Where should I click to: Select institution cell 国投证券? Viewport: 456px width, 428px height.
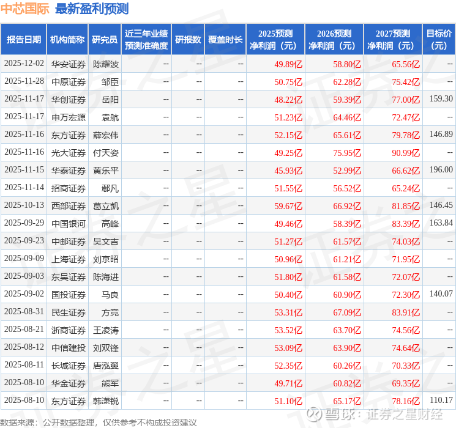pos(69,295)
